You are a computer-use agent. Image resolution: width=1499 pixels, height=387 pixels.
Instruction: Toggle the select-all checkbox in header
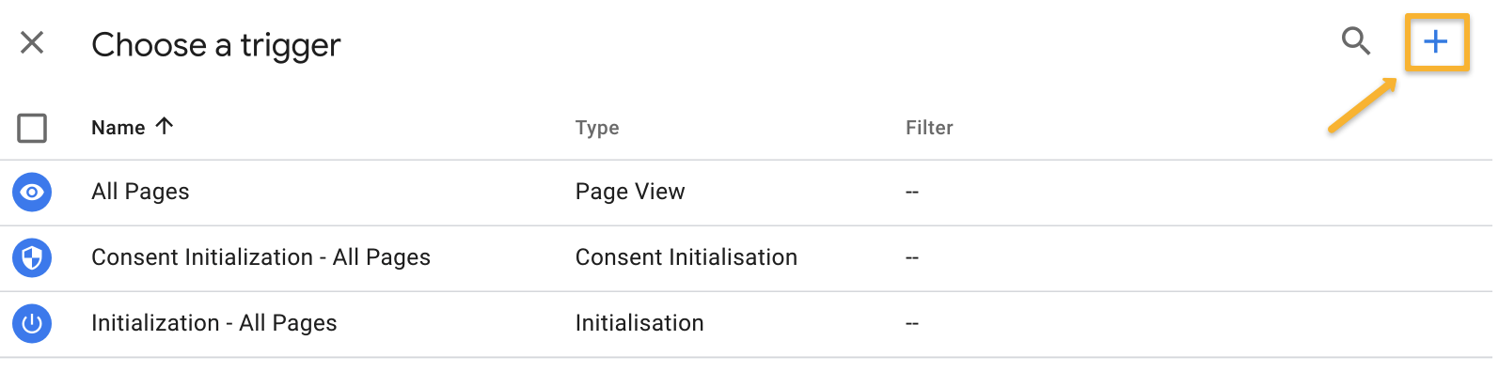(32, 128)
